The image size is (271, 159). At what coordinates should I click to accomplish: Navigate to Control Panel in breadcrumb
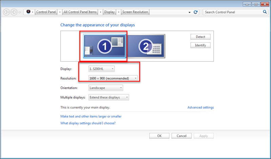(x=46, y=12)
